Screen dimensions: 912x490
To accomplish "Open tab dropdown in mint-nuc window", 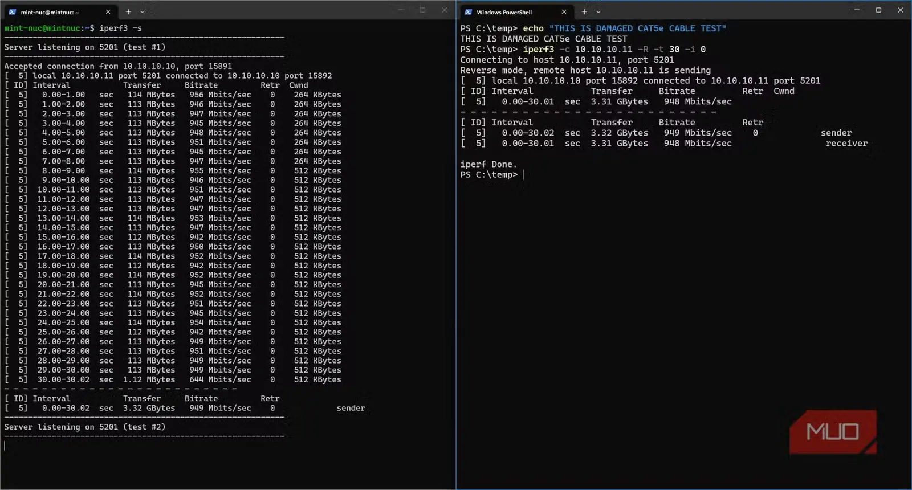I will tap(142, 11).
